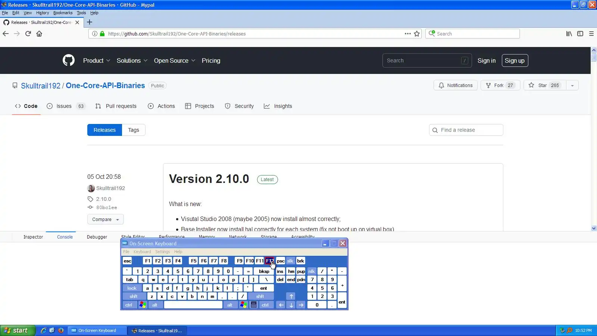Click the Notifications button
597x336 pixels.
pyautogui.click(x=456, y=85)
